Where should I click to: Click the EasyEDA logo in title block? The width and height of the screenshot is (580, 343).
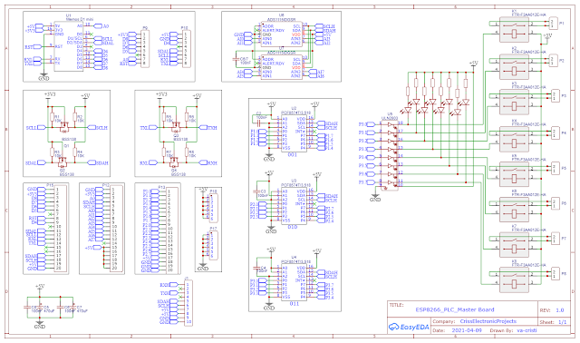pyautogui.click(x=409, y=327)
